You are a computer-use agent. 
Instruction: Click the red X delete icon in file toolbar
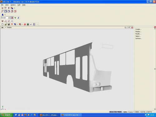pyautogui.click(x=12, y=24)
